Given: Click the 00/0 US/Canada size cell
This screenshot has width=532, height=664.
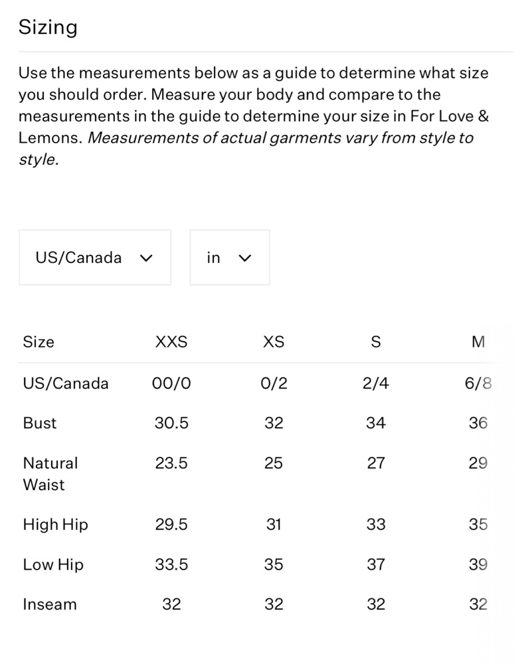Looking at the screenshot, I should [x=171, y=383].
